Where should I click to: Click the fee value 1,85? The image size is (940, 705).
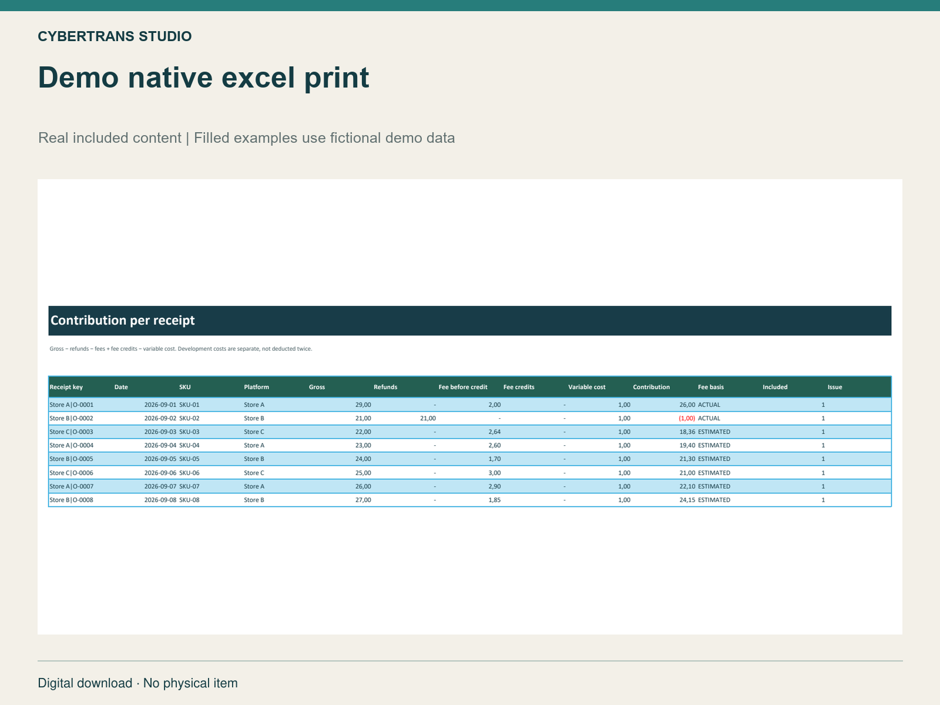coord(495,500)
